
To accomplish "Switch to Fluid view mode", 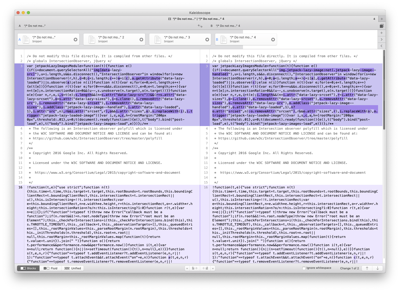I will coord(50,268).
